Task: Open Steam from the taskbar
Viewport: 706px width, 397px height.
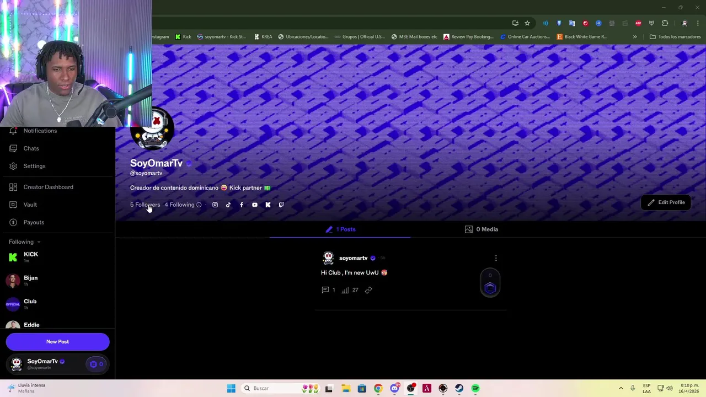Action: tap(459, 388)
